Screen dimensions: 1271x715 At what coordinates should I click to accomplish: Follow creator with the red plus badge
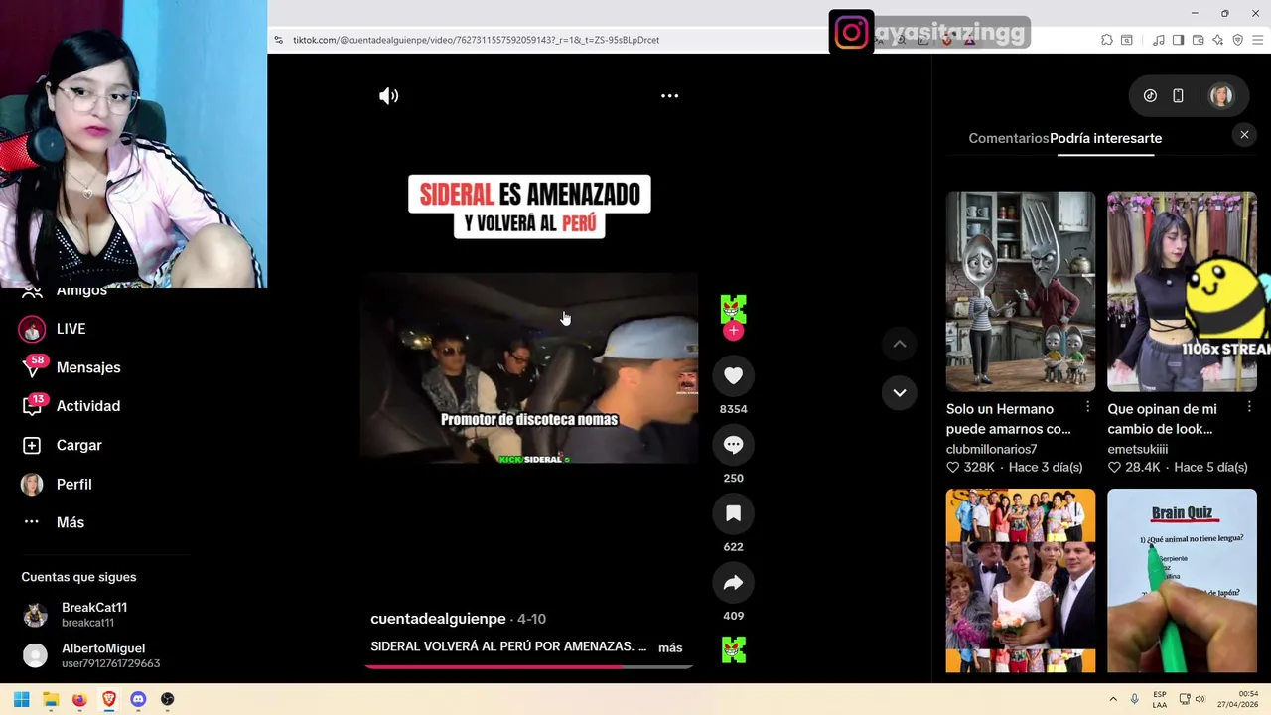(733, 331)
